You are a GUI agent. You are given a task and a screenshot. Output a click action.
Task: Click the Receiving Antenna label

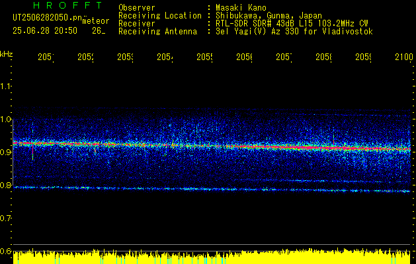pyautogui.click(x=158, y=32)
